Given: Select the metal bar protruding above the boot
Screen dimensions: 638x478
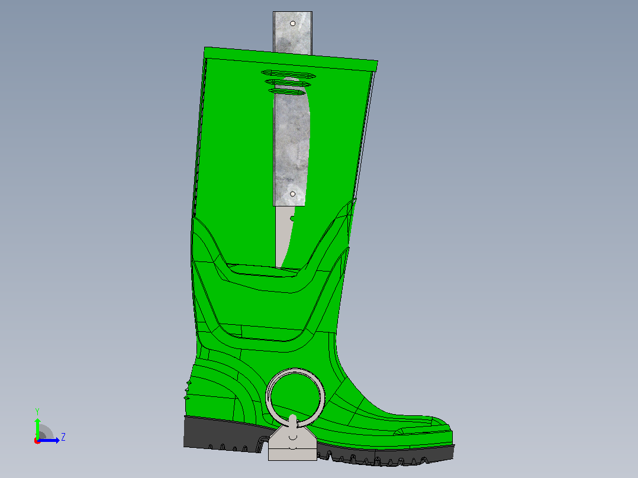Looking at the screenshot, I should tap(292, 33).
